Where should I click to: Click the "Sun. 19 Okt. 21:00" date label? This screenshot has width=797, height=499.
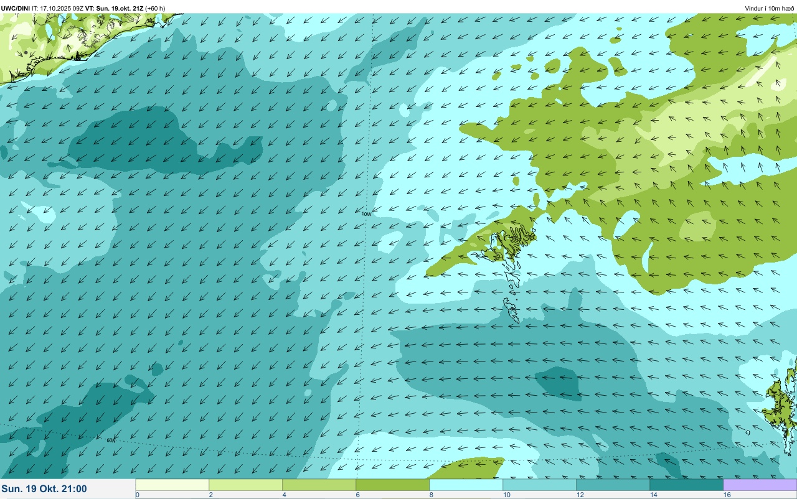pyautogui.click(x=44, y=489)
